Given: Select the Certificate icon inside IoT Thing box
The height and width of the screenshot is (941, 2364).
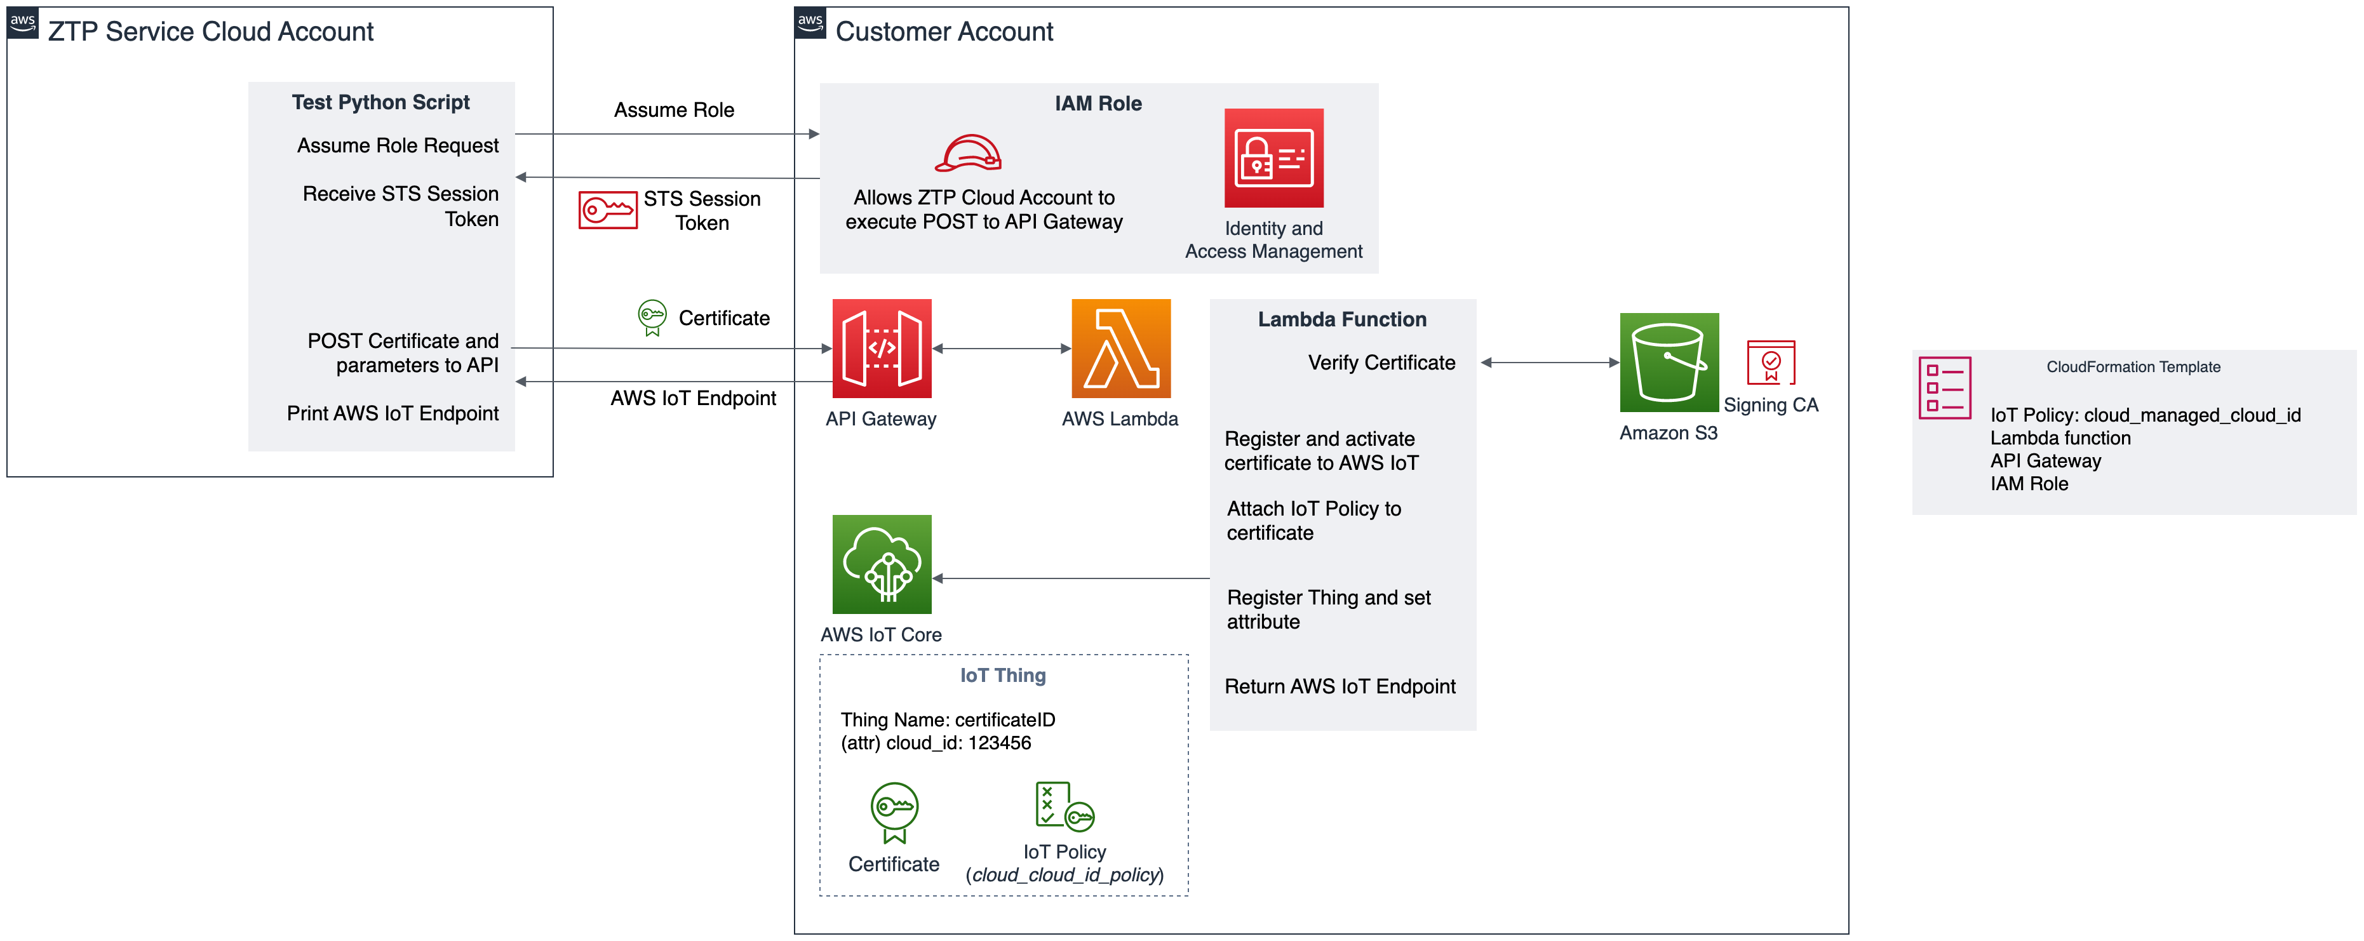Looking at the screenshot, I should (894, 813).
